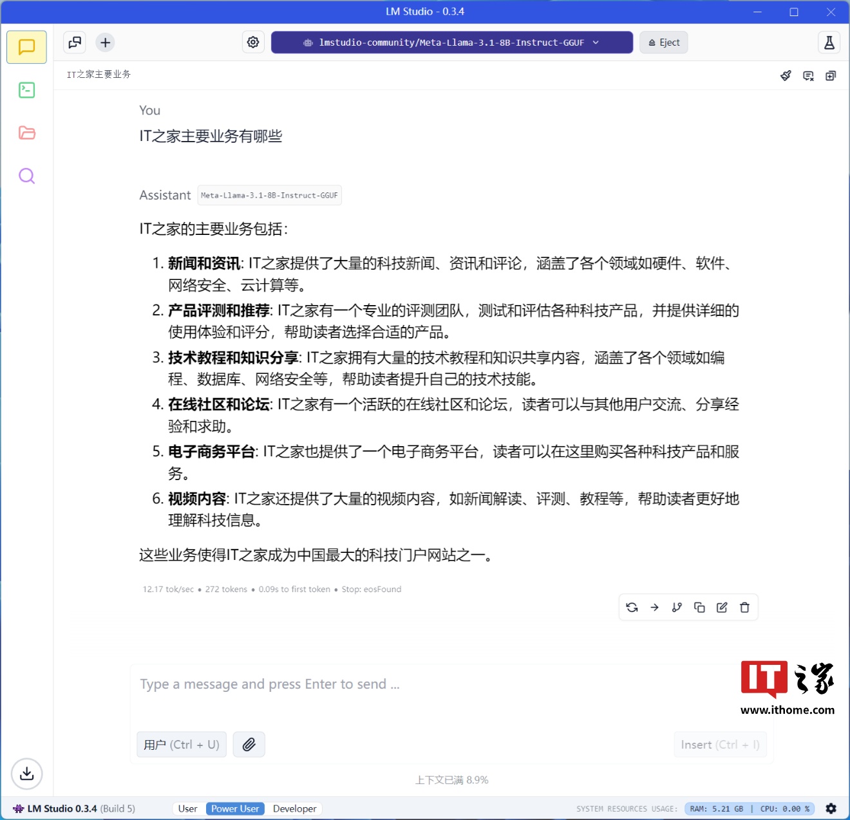Click the RAM and CPU usage indicator

750,809
